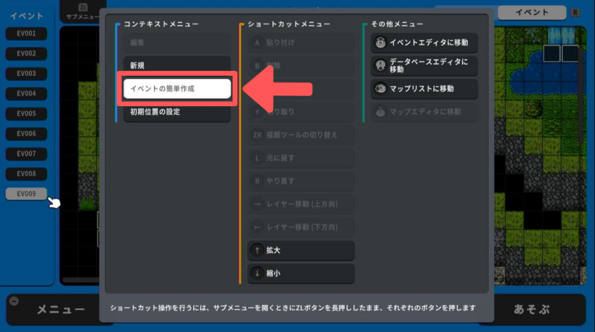
Task: Choose 縮小 zoom-out shortcut
Action: click(x=302, y=274)
